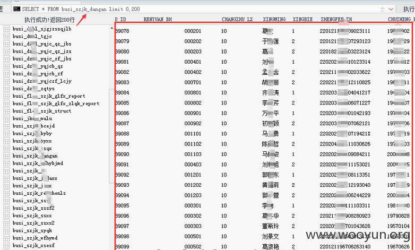Image resolution: width=415 pixels, height=250 pixels.
Task: Open the query history dropdown arrow
Action: point(391,9)
